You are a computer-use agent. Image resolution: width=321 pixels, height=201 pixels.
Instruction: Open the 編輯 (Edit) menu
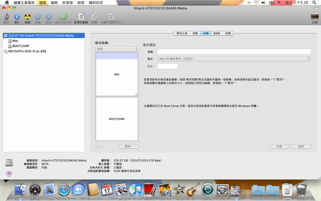point(54,3)
